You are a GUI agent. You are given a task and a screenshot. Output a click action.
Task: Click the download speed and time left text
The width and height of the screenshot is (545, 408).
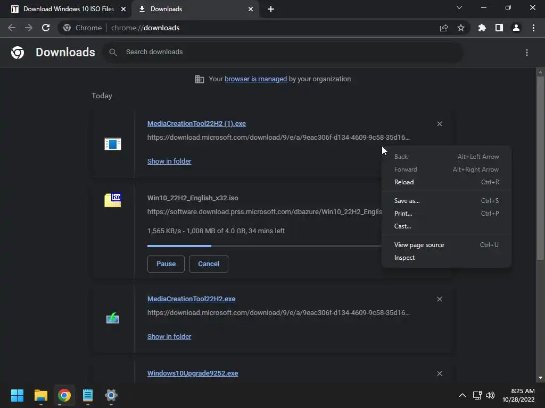click(x=216, y=231)
